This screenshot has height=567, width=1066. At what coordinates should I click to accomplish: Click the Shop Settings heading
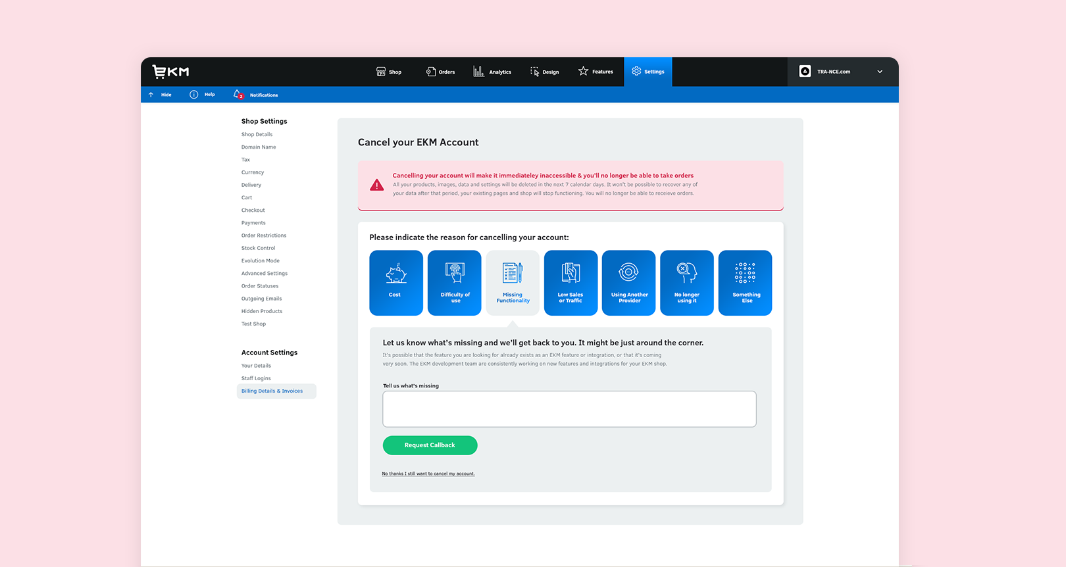[x=265, y=122]
